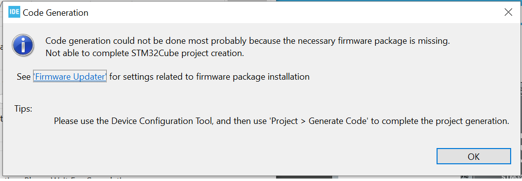Click the 'Code generation could not be done' message

pos(248,41)
